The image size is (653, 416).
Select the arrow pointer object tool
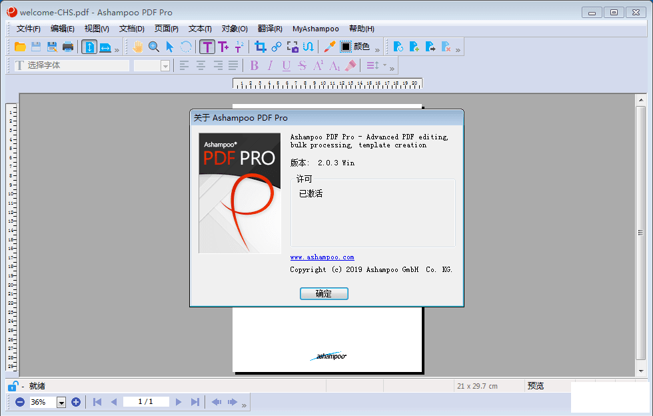click(169, 47)
